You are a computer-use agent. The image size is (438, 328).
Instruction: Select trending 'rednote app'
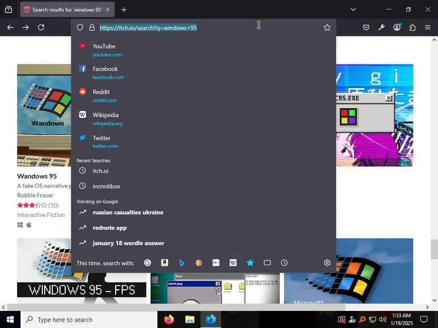click(x=204, y=228)
